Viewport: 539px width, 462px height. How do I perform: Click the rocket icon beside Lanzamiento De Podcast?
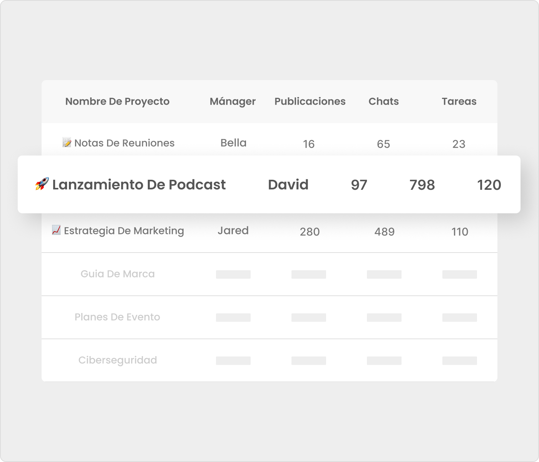click(42, 184)
